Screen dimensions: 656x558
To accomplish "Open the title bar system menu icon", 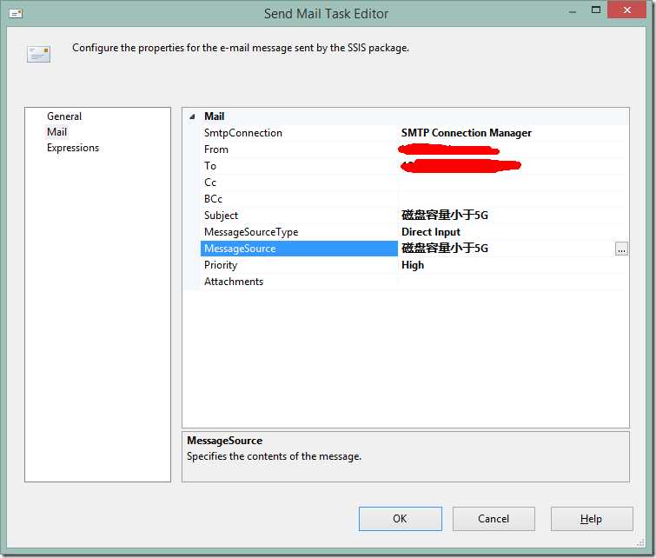I will point(16,14).
